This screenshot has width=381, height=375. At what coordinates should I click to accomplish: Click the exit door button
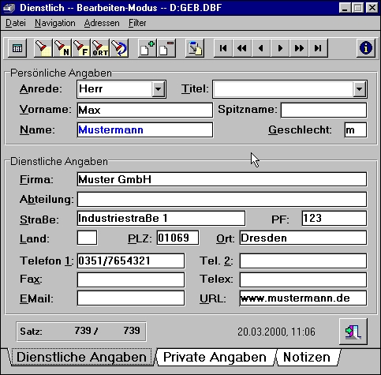pos(353,332)
